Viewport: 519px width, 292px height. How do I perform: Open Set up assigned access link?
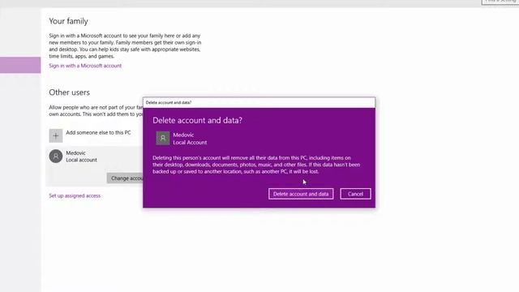[75, 195]
